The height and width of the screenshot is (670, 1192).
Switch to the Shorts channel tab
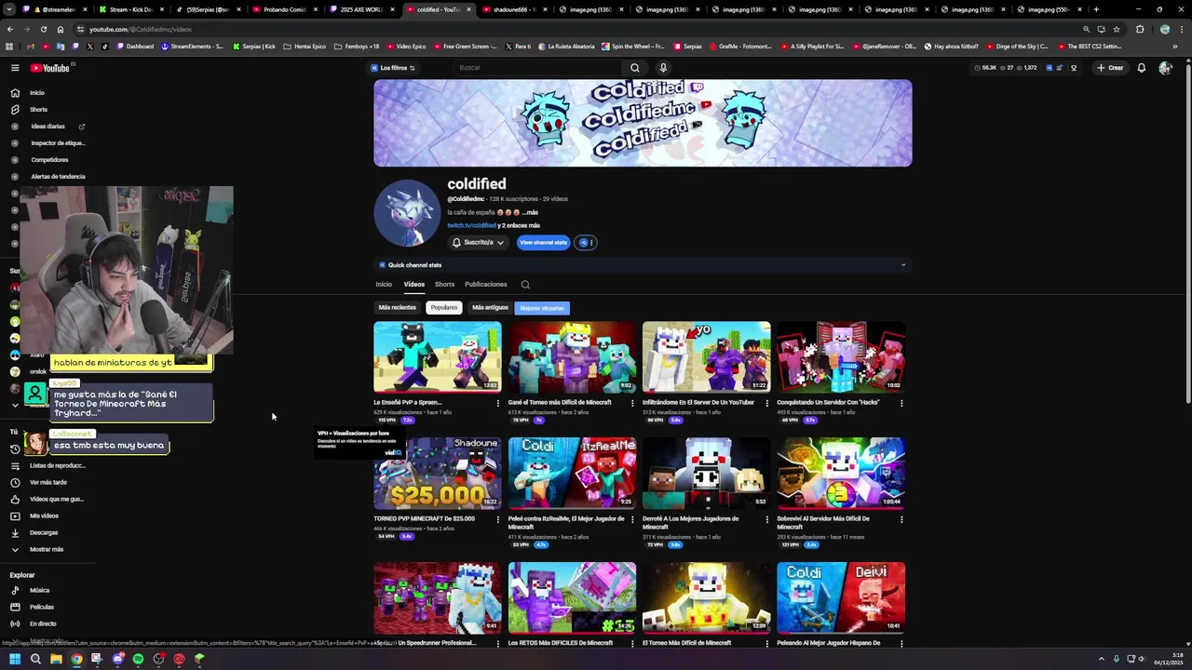click(445, 285)
